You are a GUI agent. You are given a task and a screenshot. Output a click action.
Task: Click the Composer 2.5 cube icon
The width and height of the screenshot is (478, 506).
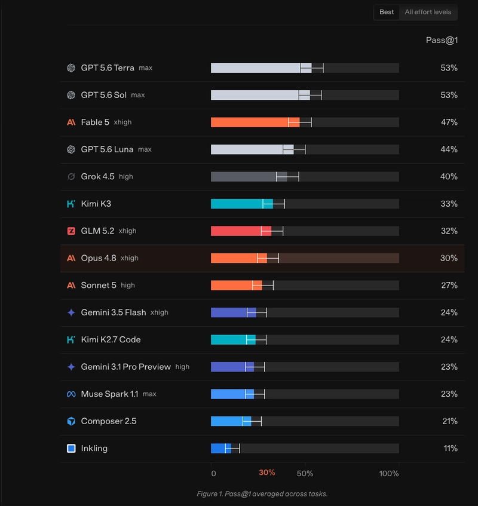[x=71, y=421]
